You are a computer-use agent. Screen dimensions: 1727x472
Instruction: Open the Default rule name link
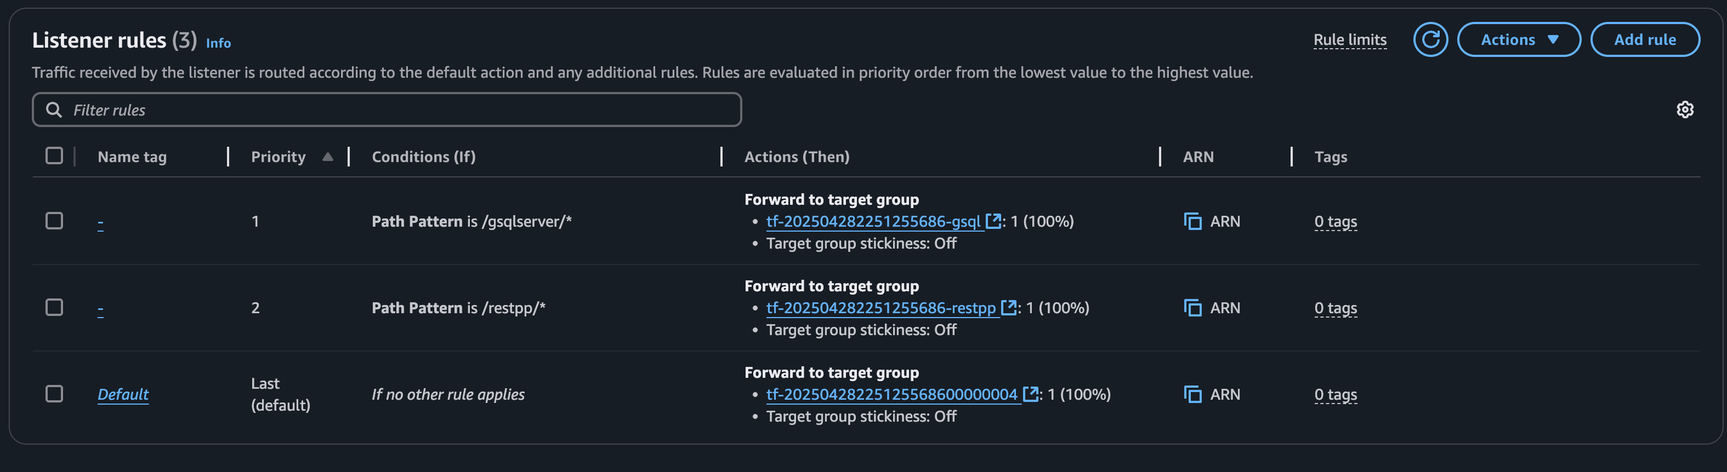[123, 394]
